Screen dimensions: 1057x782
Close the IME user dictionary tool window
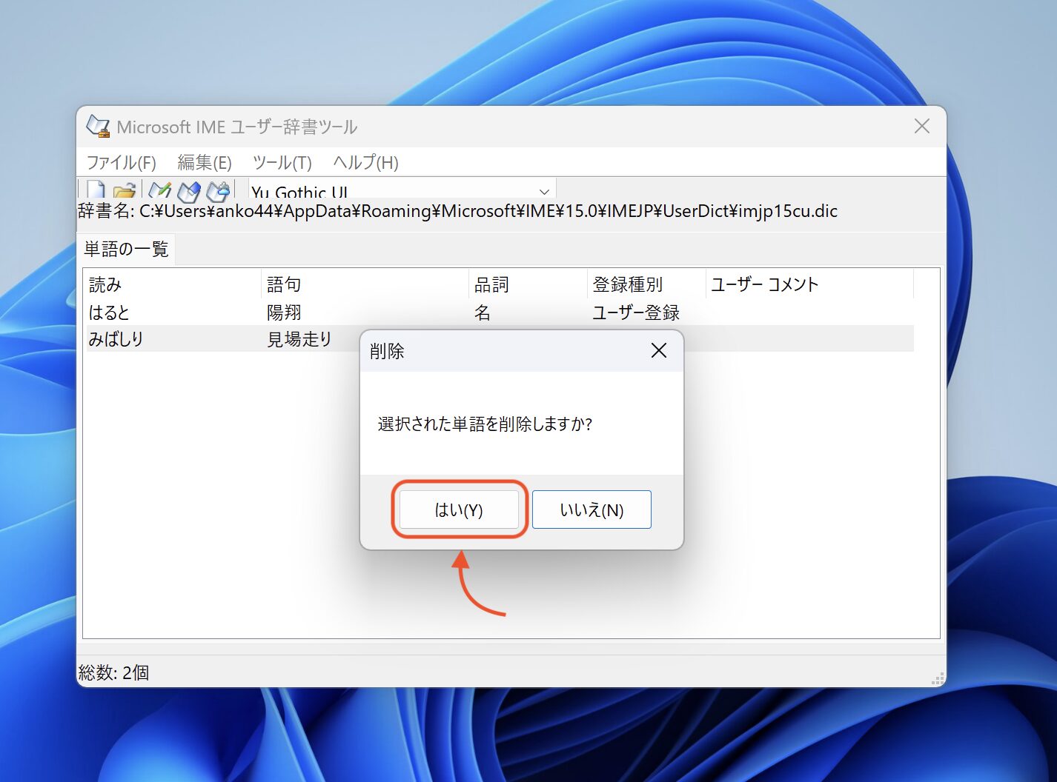(x=922, y=126)
